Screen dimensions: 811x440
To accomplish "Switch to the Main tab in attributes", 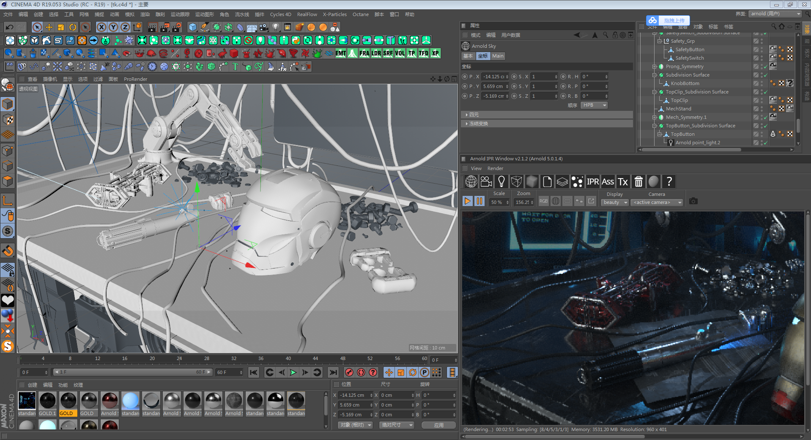I will pyautogui.click(x=498, y=56).
